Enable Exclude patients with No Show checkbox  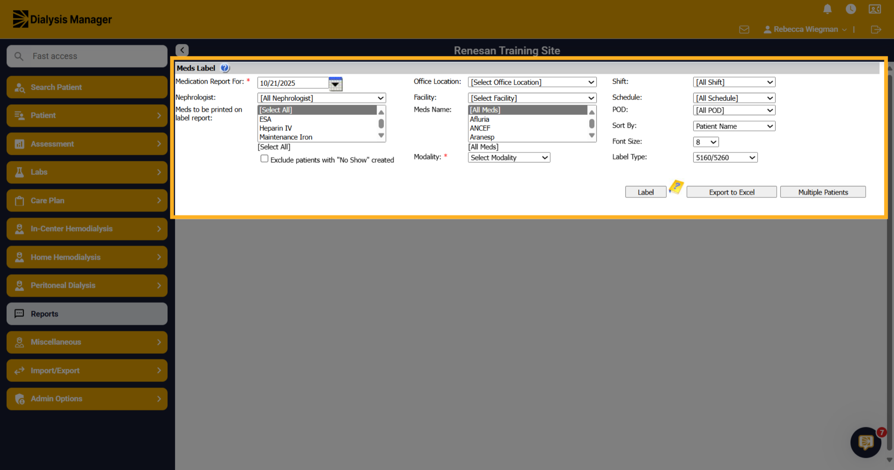(264, 159)
